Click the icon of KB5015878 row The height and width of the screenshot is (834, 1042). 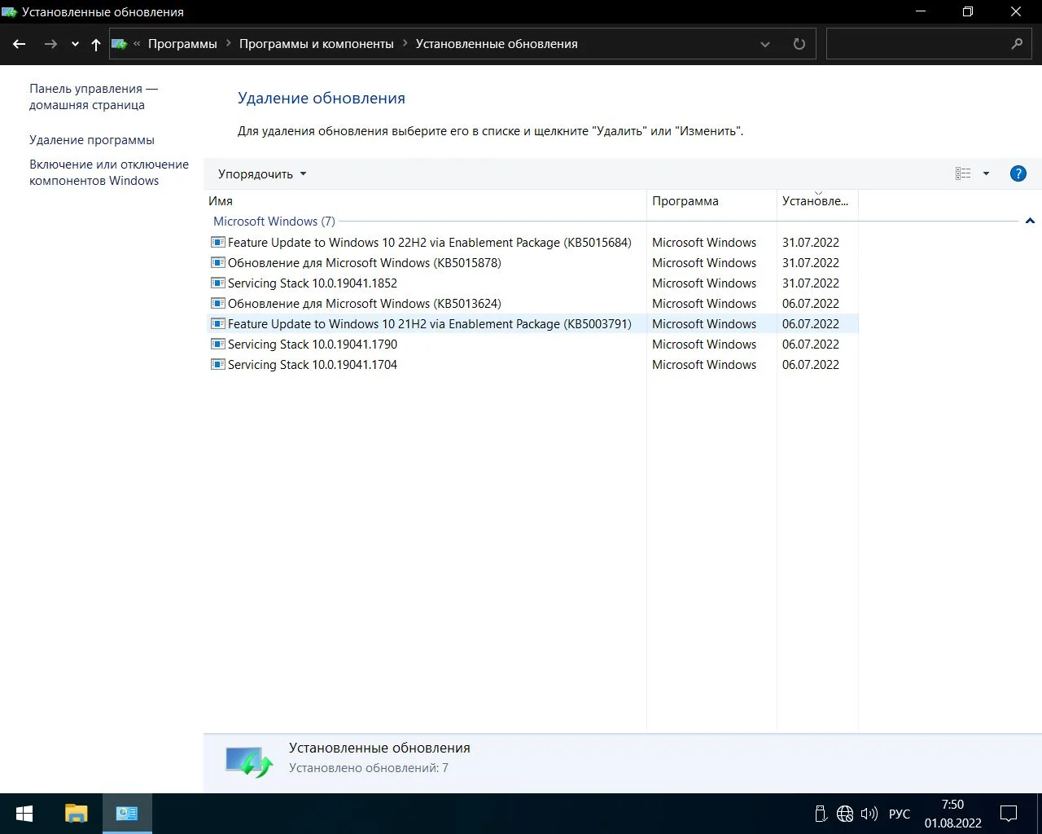click(x=218, y=262)
